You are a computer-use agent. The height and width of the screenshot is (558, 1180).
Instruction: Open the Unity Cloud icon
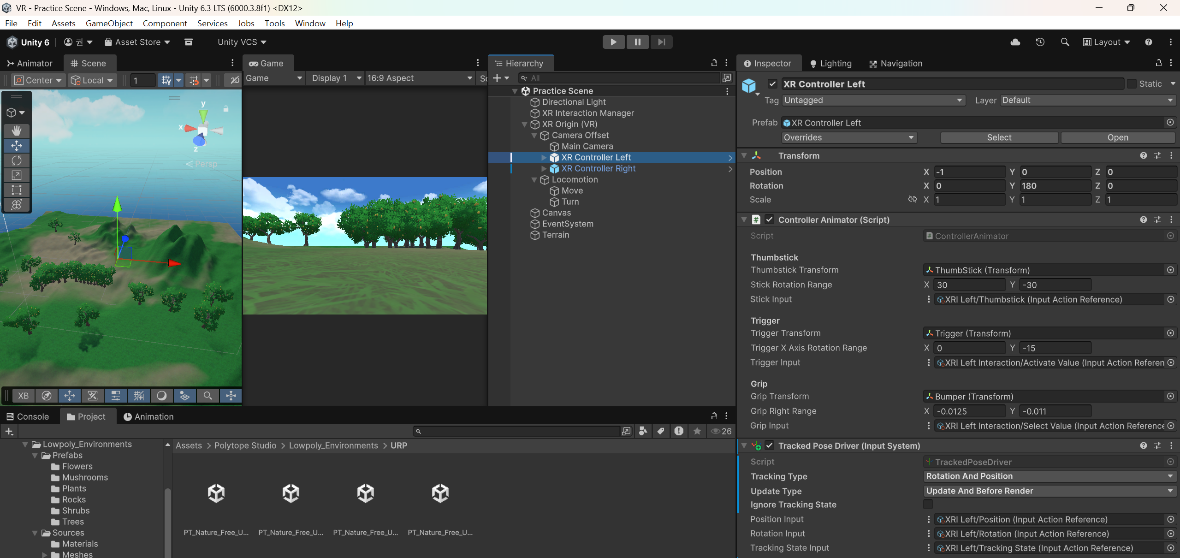click(x=1015, y=42)
